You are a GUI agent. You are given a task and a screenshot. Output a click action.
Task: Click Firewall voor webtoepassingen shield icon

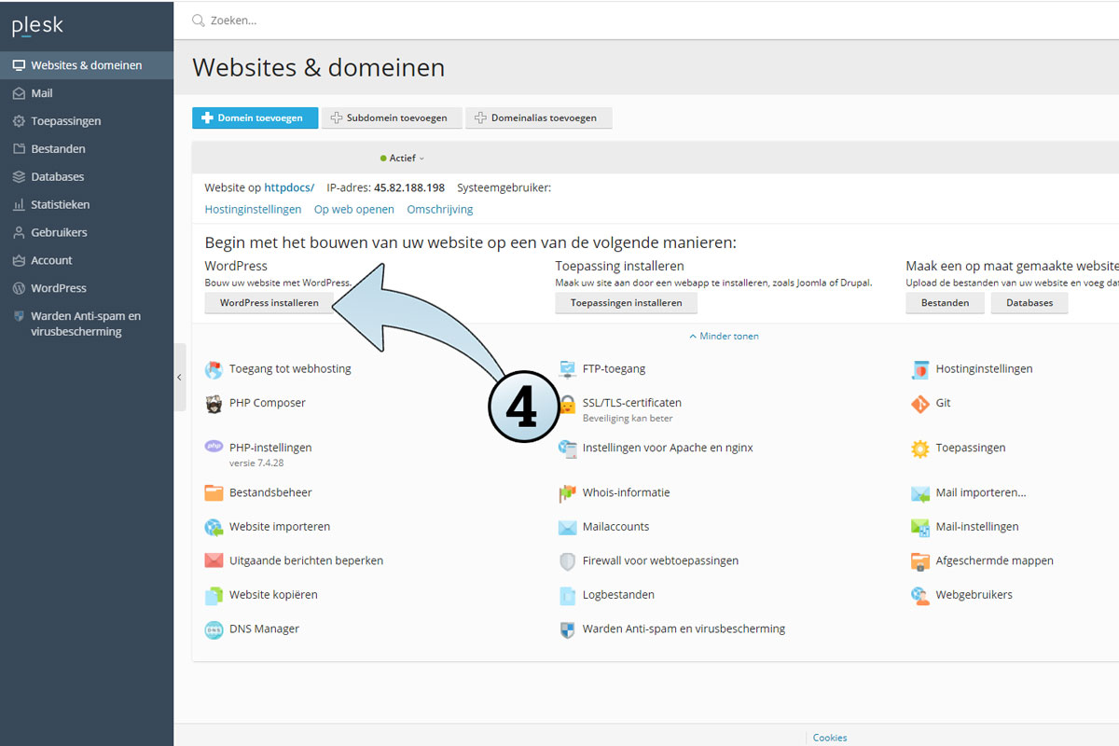click(x=567, y=561)
